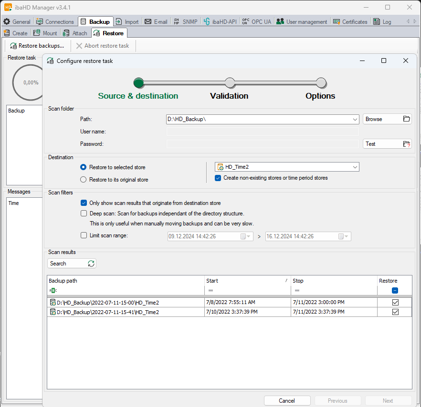
Task: Select Restore to its original store
Action: 84,180
